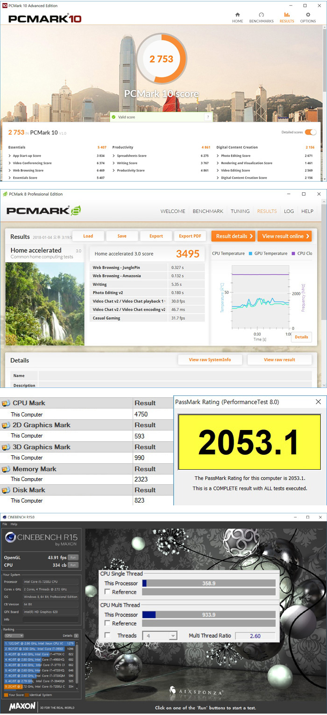Open the Cinebench Help menu
Viewport: 327px width, 715px height.
pos(14,524)
